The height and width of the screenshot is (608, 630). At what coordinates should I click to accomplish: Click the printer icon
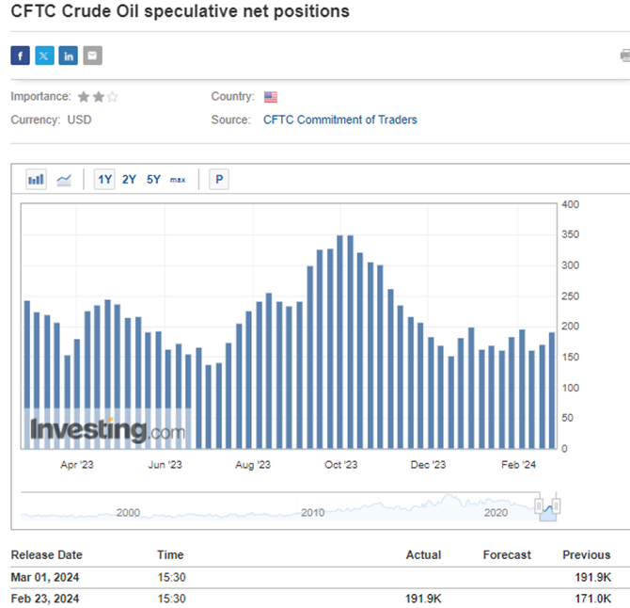pyautogui.click(x=625, y=56)
